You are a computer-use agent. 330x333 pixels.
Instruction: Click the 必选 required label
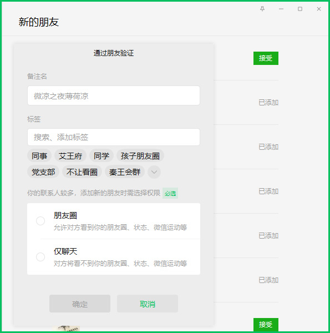170,193
